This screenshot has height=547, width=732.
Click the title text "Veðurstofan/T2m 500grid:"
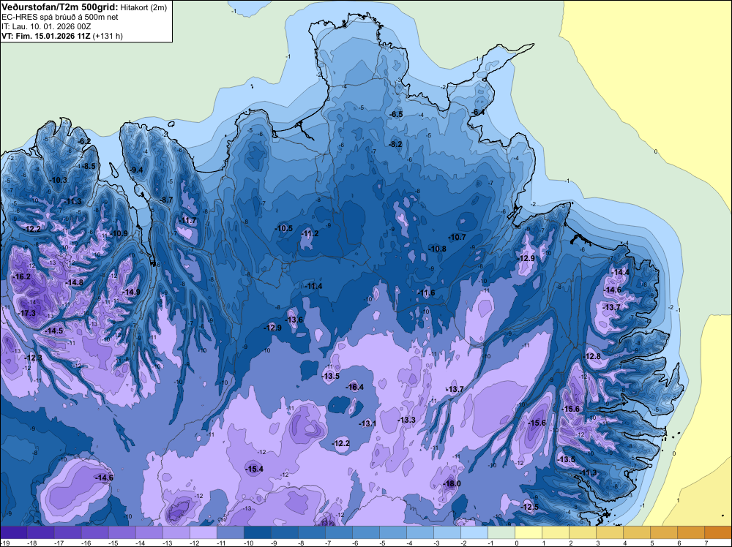click(60, 7)
